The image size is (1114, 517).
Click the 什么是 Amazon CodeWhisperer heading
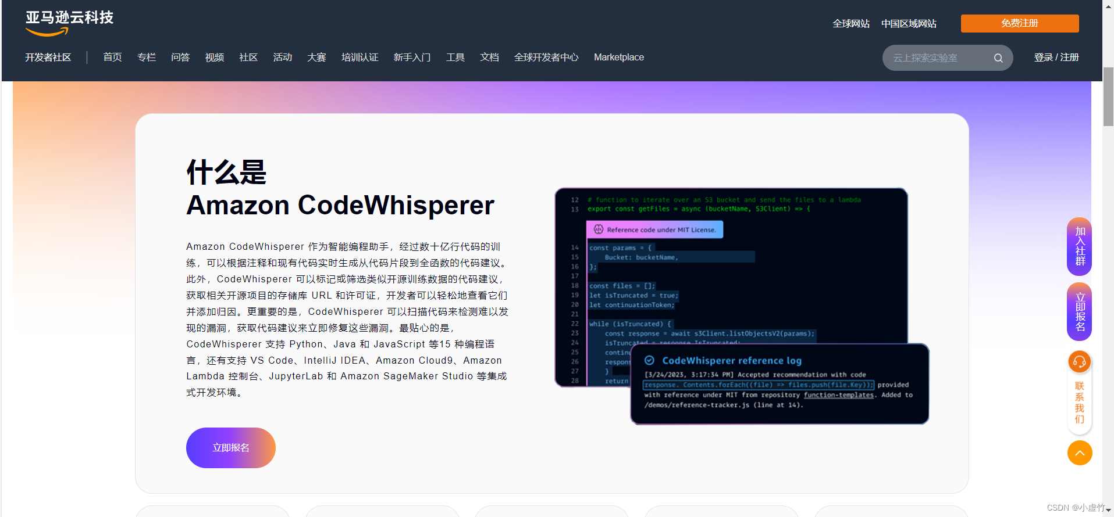pyautogui.click(x=340, y=189)
